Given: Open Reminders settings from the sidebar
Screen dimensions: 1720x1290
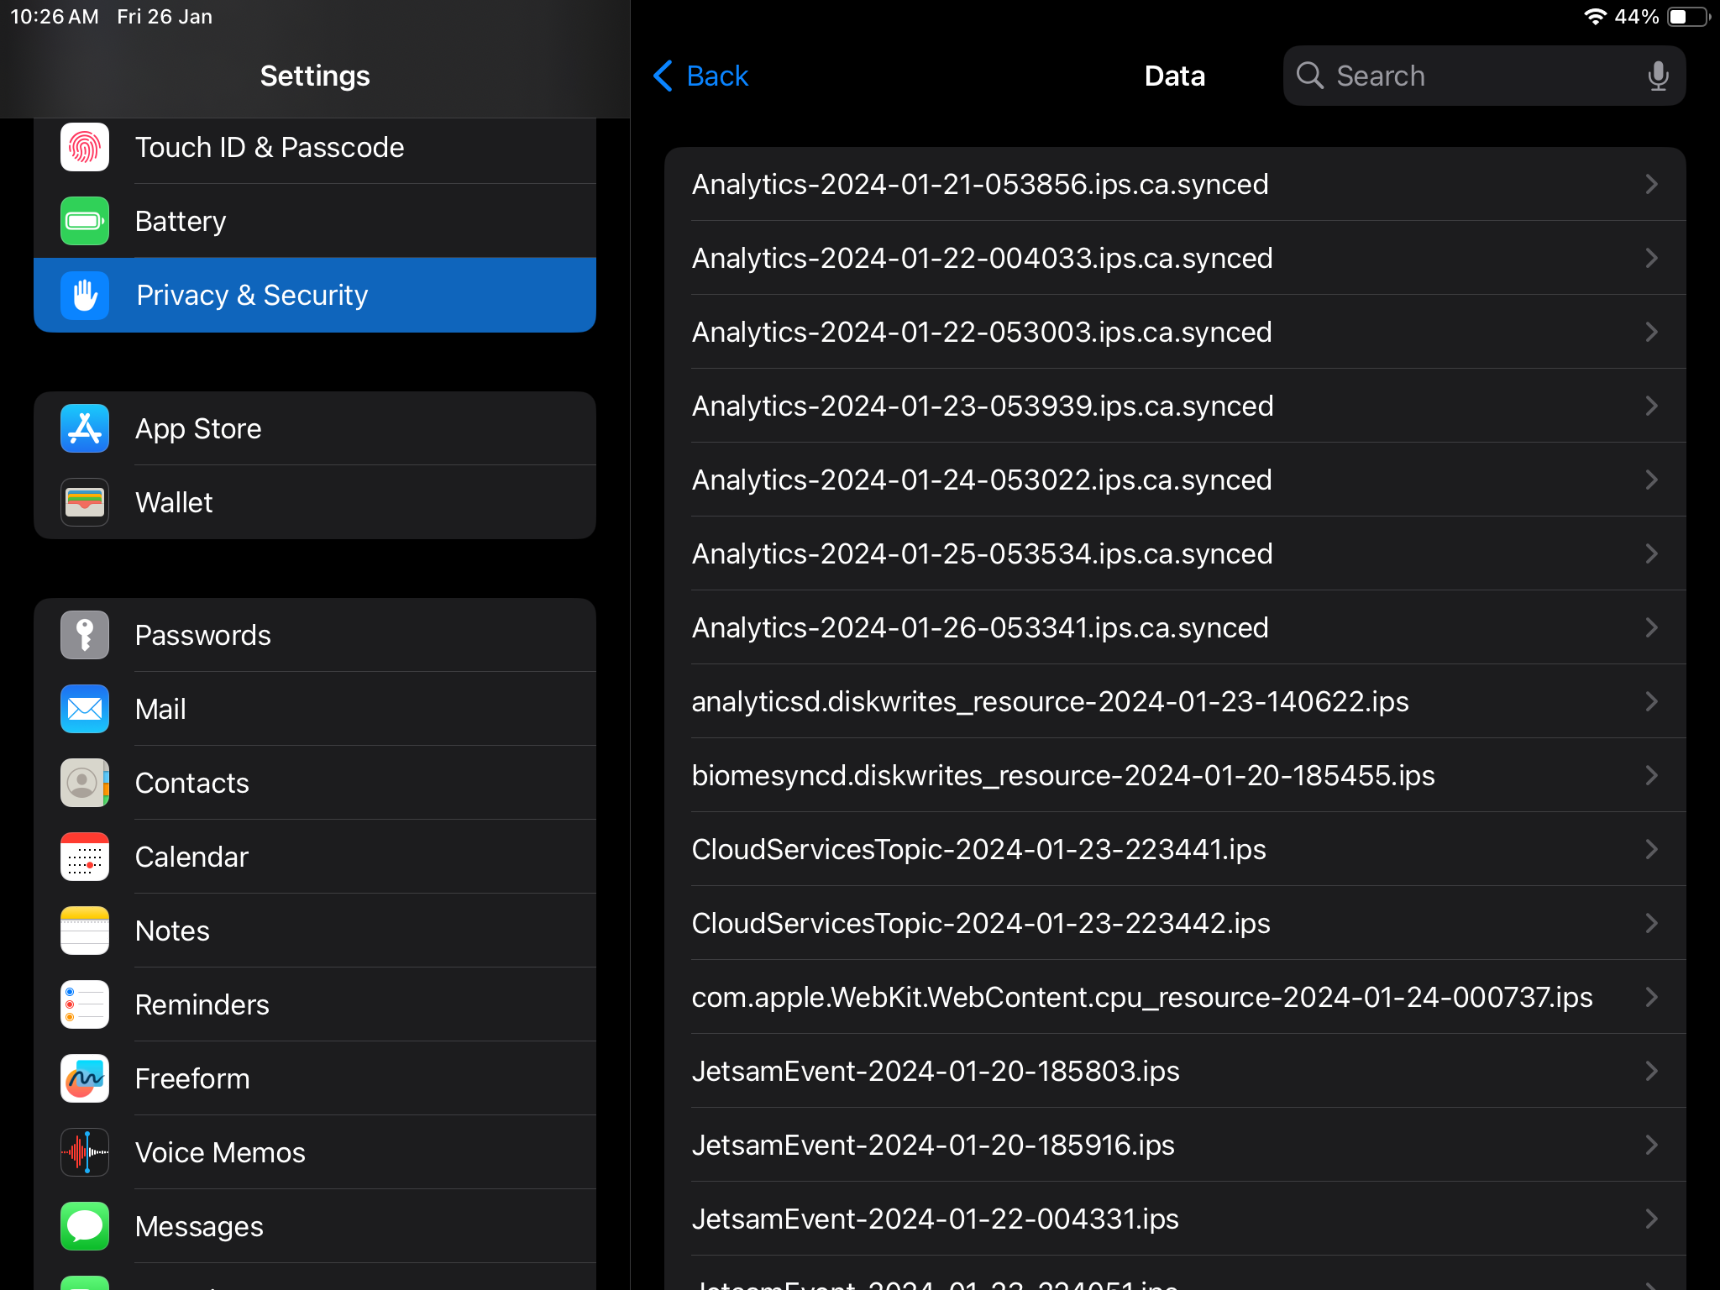Looking at the screenshot, I should click(315, 1004).
